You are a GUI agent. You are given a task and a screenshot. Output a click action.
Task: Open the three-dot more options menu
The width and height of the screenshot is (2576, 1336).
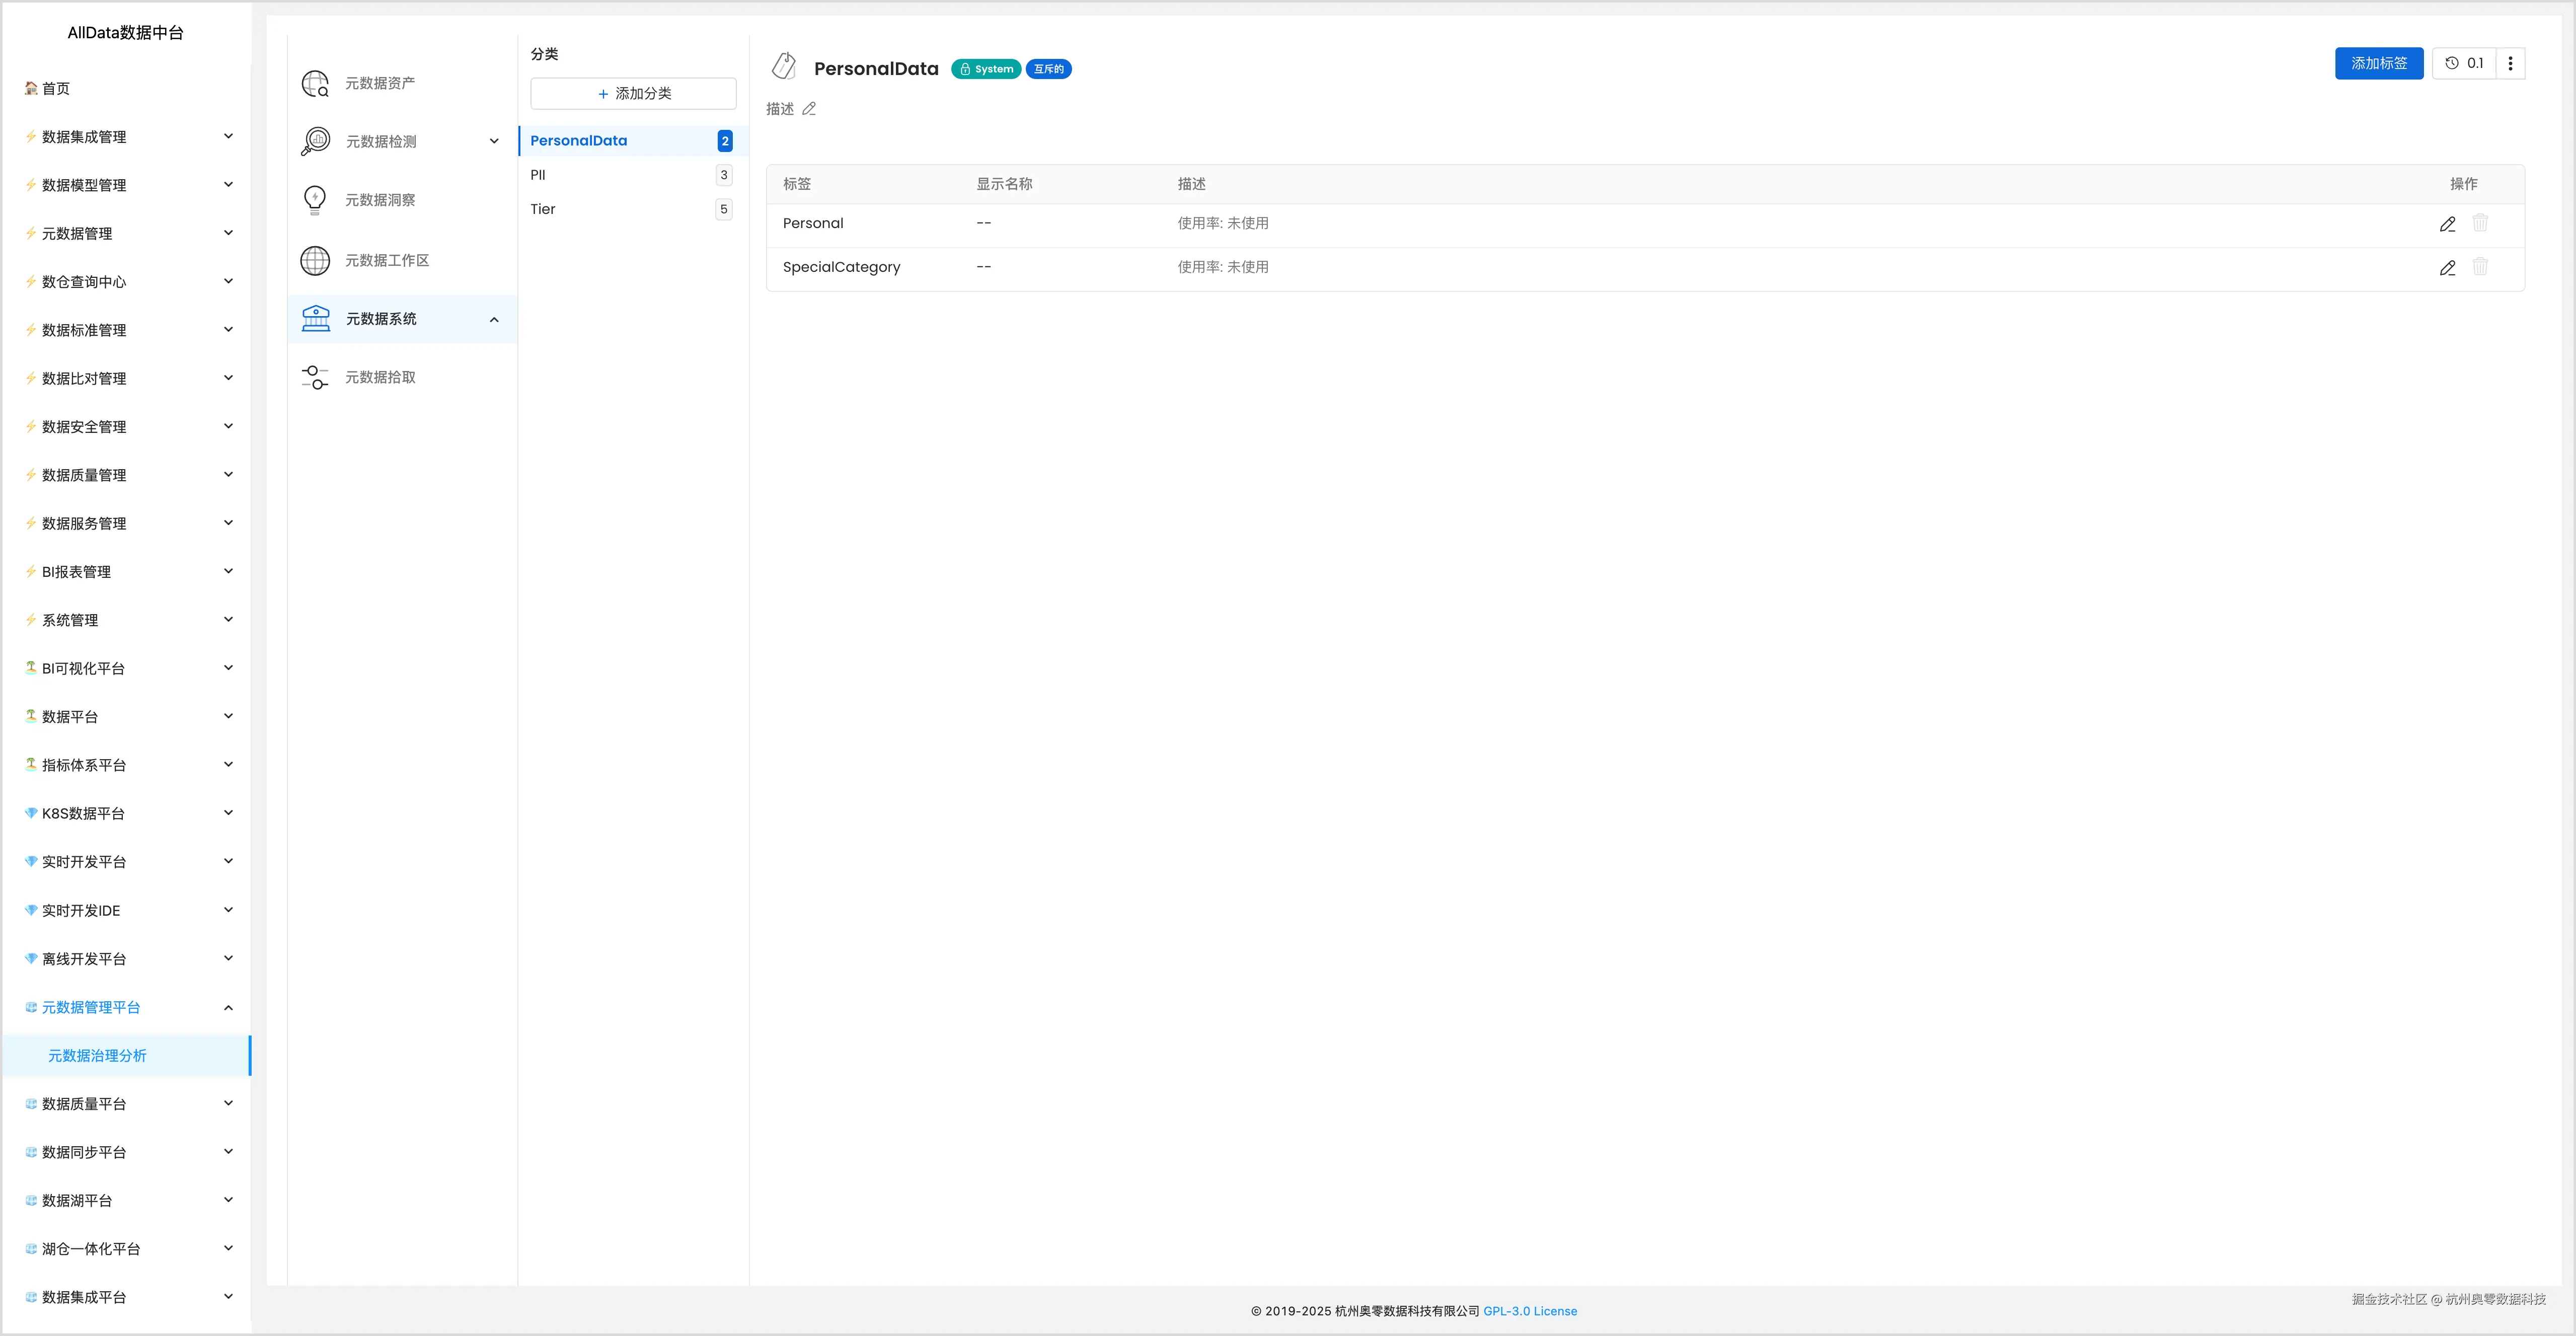[x=2510, y=63]
